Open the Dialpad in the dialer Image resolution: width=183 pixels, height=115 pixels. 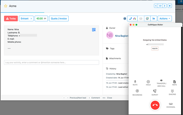172,92
